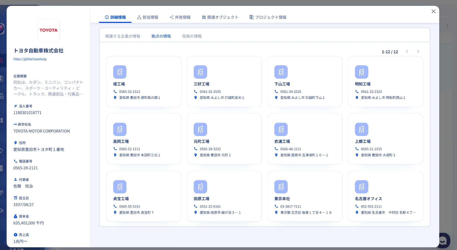This screenshot has height=250, width=457.
Task: Click the Toyota logo thumbnail
Action: click(48, 30)
